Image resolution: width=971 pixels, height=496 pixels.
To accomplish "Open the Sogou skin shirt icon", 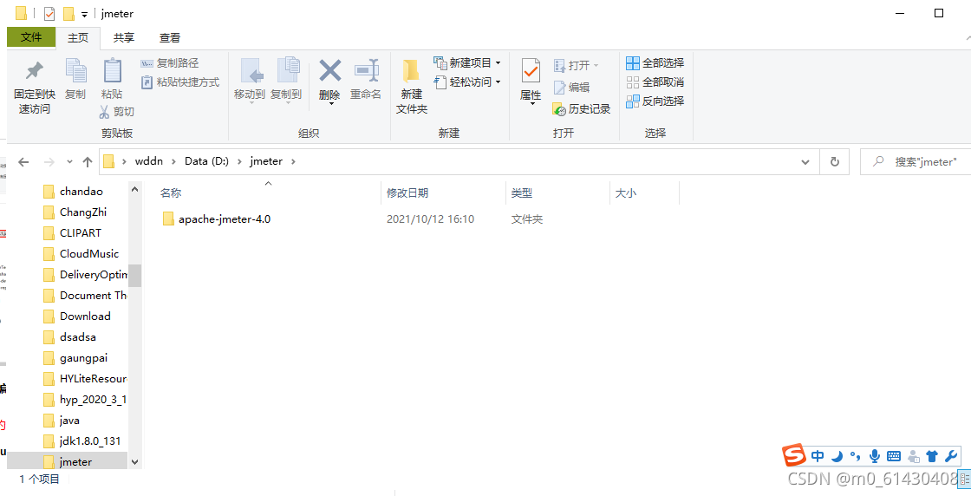I will 932,456.
